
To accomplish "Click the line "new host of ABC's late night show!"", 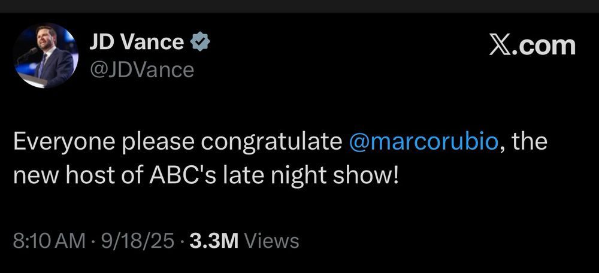I will pyautogui.click(x=205, y=177).
